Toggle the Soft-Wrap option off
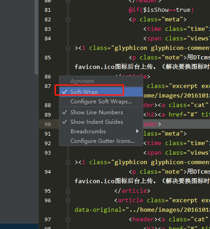The width and height of the screenshot is (210, 229). point(101,92)
